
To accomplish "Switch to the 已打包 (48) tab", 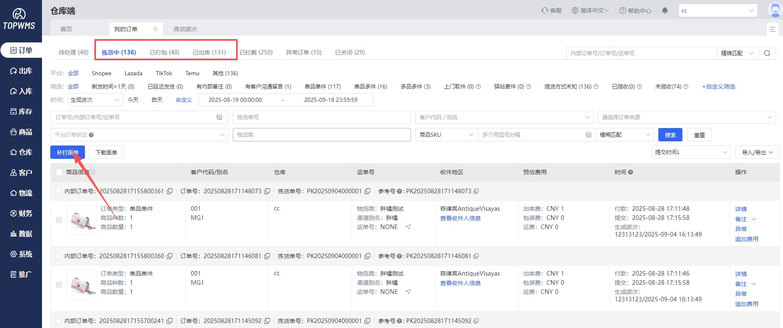I will (165, 52).
